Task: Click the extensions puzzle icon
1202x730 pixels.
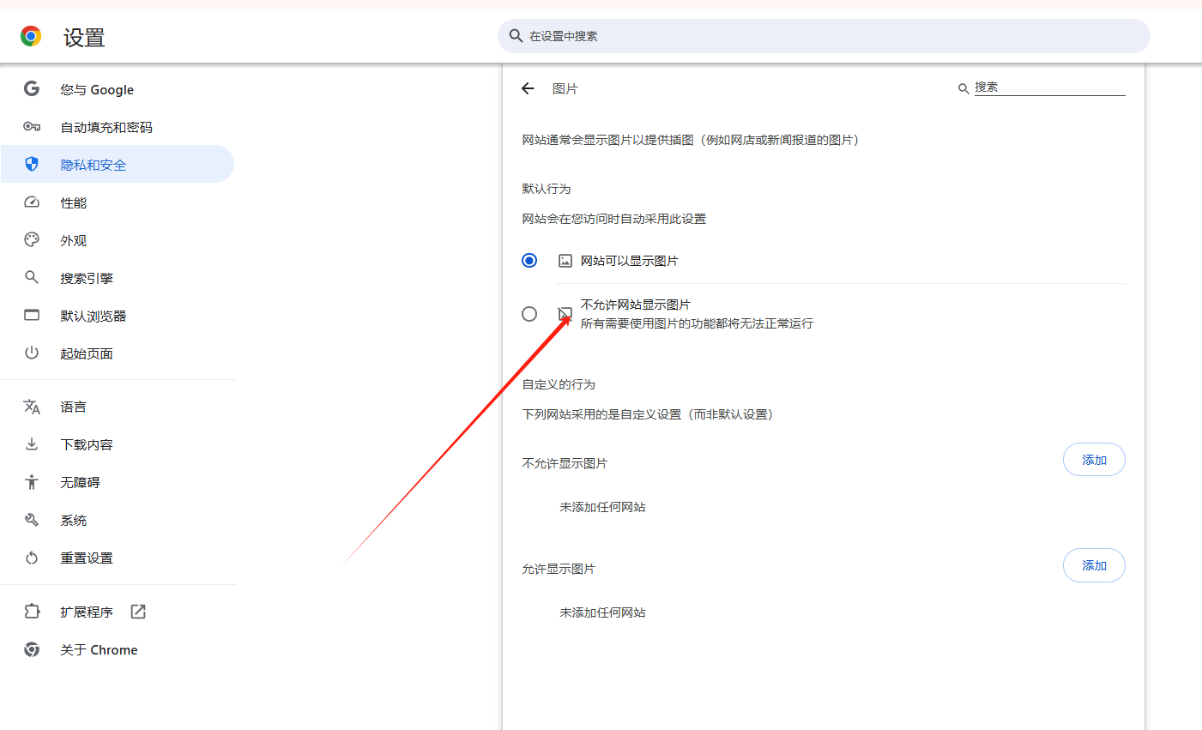Action: coord(32,612)
